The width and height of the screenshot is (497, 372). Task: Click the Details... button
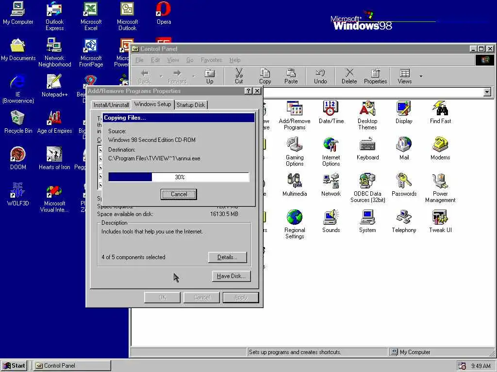point(227,257)
